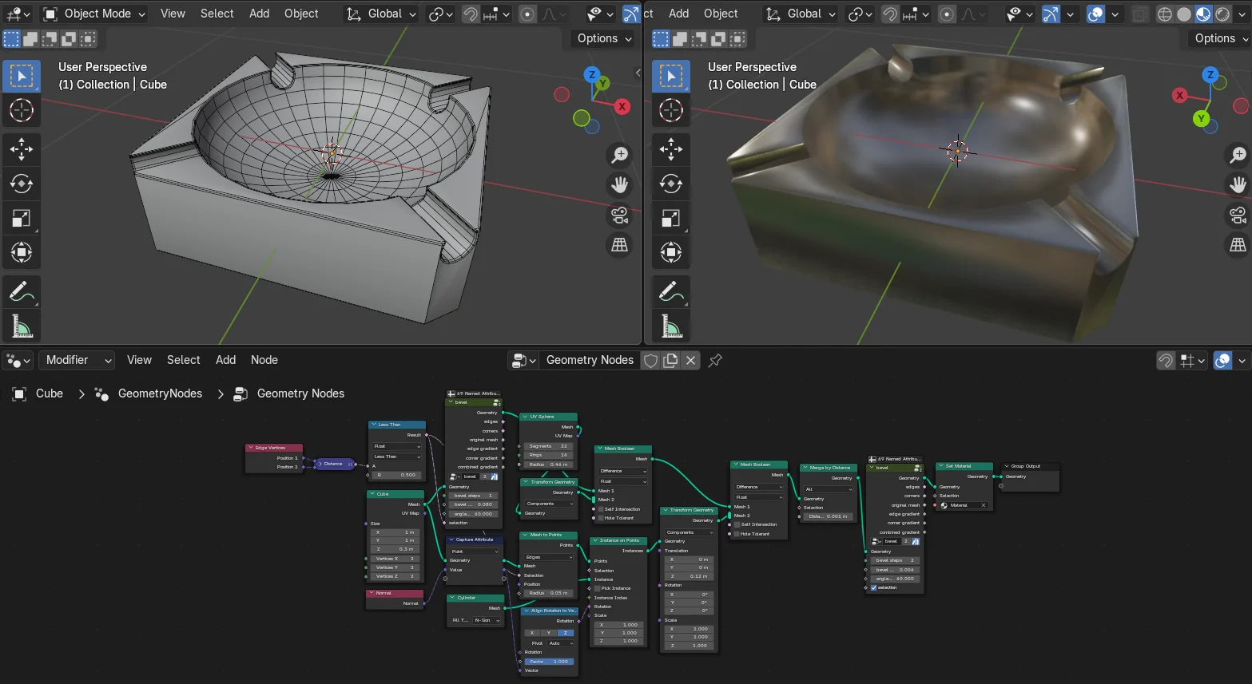
Task: Click the zoom magnifier icon near left viewport
Action: [619, 154]
